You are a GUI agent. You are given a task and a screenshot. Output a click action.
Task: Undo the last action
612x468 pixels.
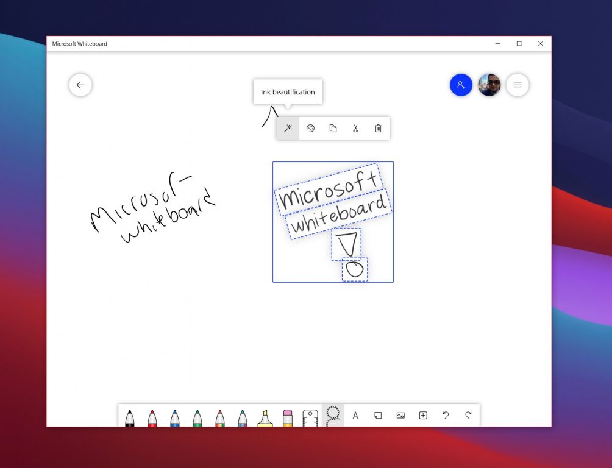click(446, 416)
